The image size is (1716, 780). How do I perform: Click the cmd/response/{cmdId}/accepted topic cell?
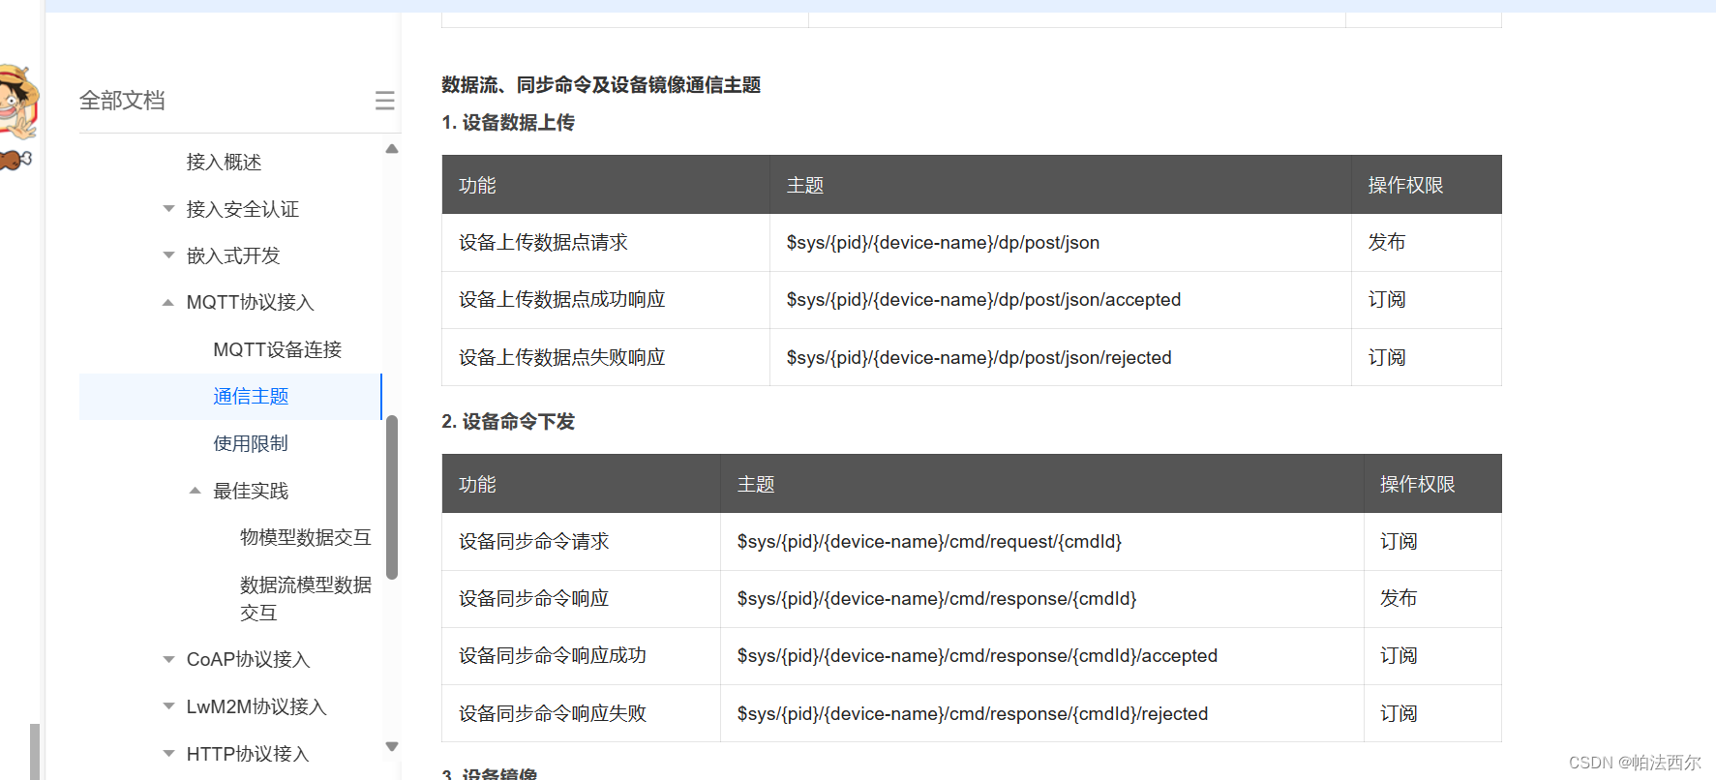pos(1042,656)
